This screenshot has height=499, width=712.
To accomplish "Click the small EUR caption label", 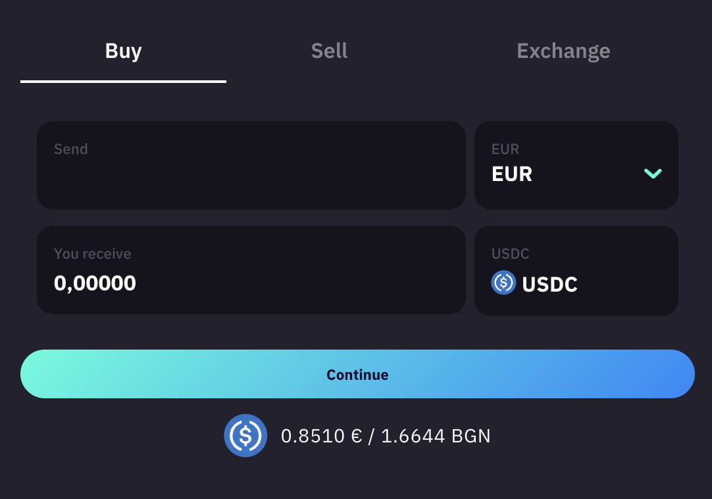I will [x=505, y=149].
